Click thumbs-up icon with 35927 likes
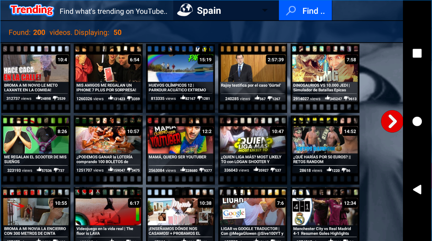This screenshot has height=241, width=432. point(256,170)
